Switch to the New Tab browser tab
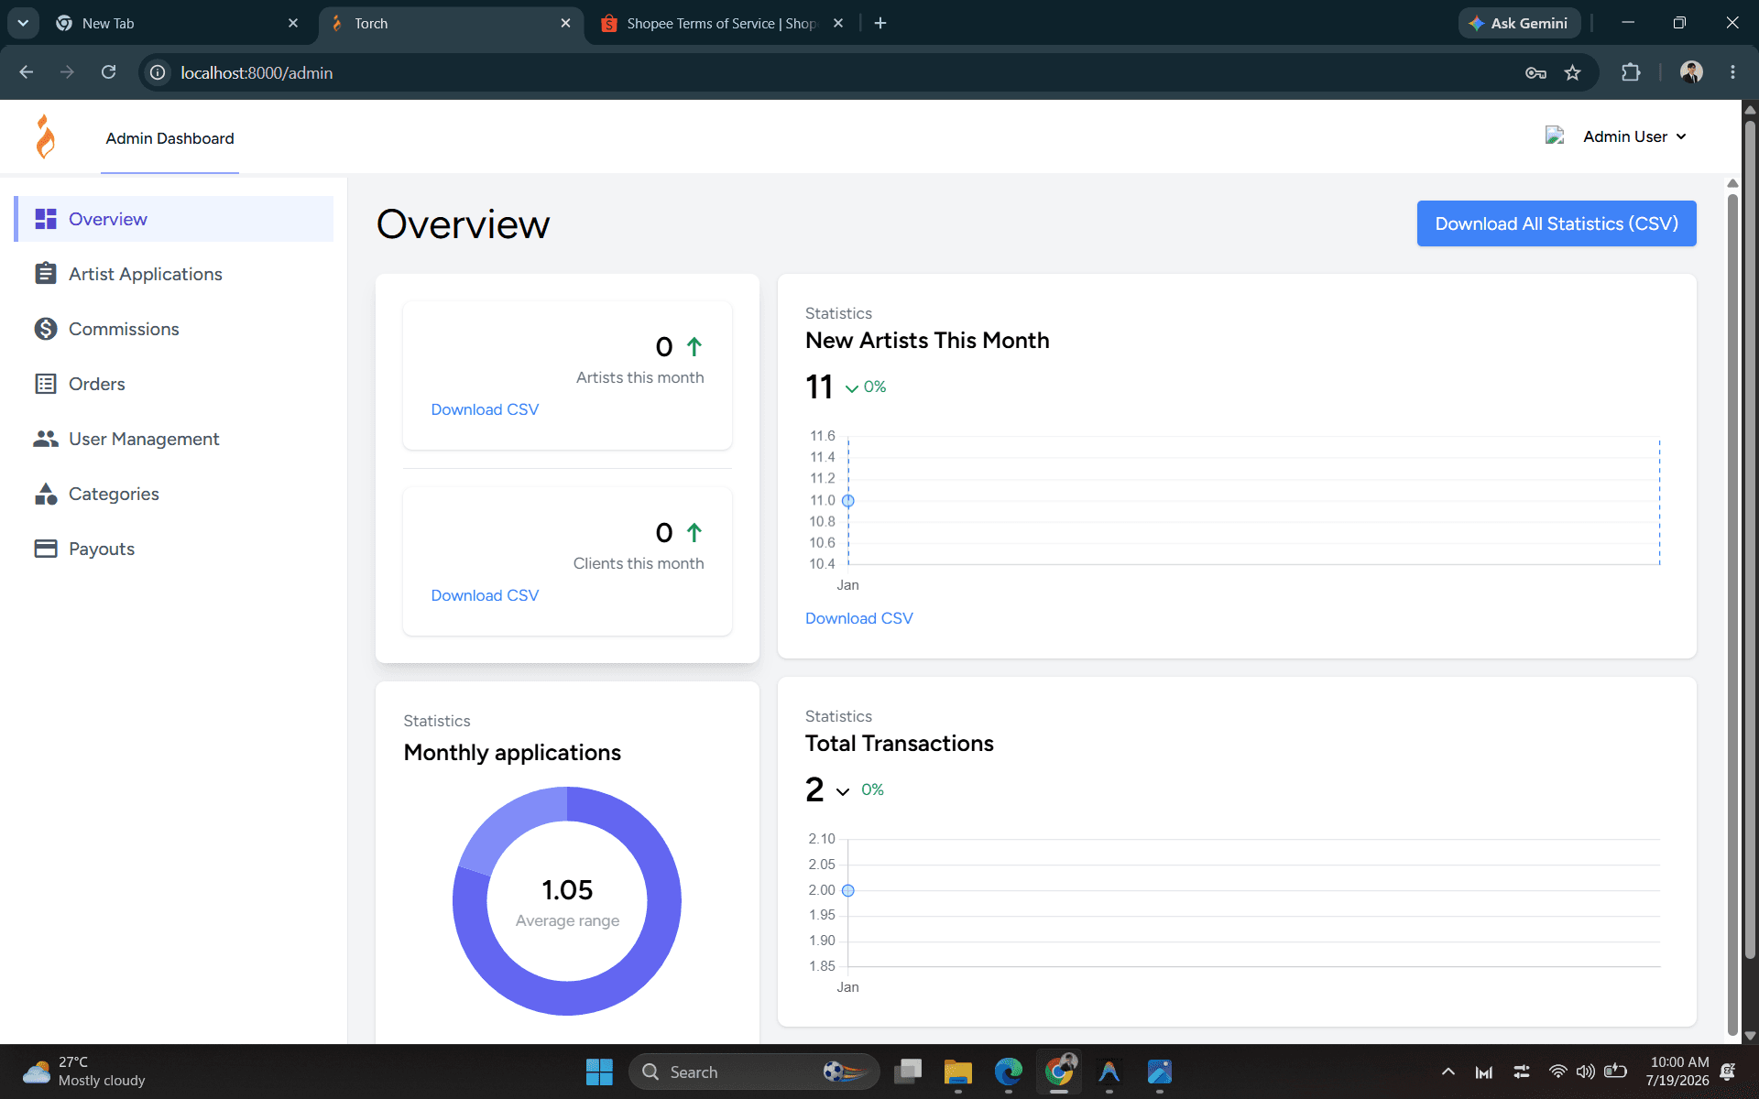The height and width of the screenshot is (1099, 1759). [x=177, y=23]
